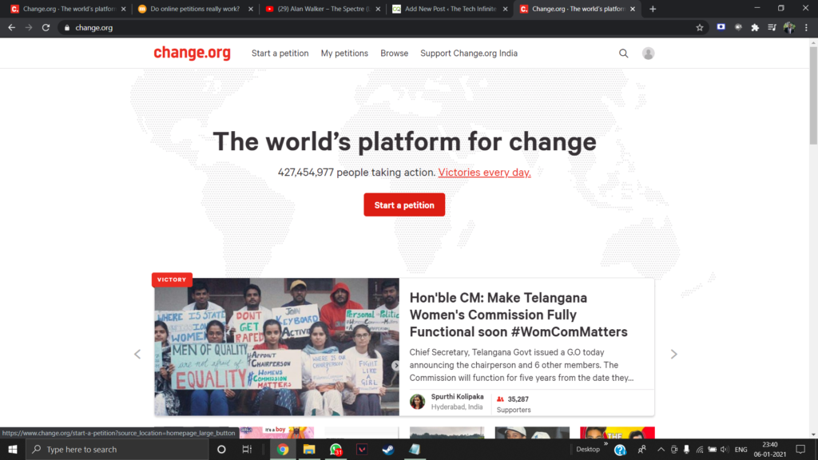Bookmark this page with the star icon
818x460 pixels.
700,28
